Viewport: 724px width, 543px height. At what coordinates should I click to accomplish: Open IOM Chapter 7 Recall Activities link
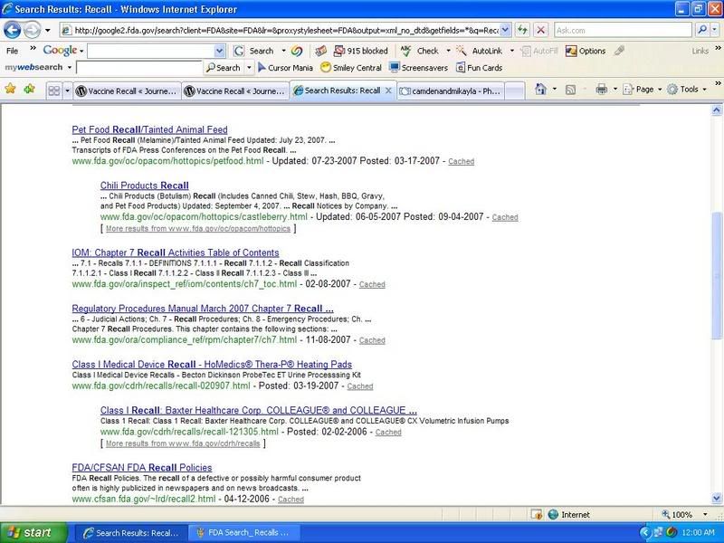pyautogui.click(x=176, y=253)
